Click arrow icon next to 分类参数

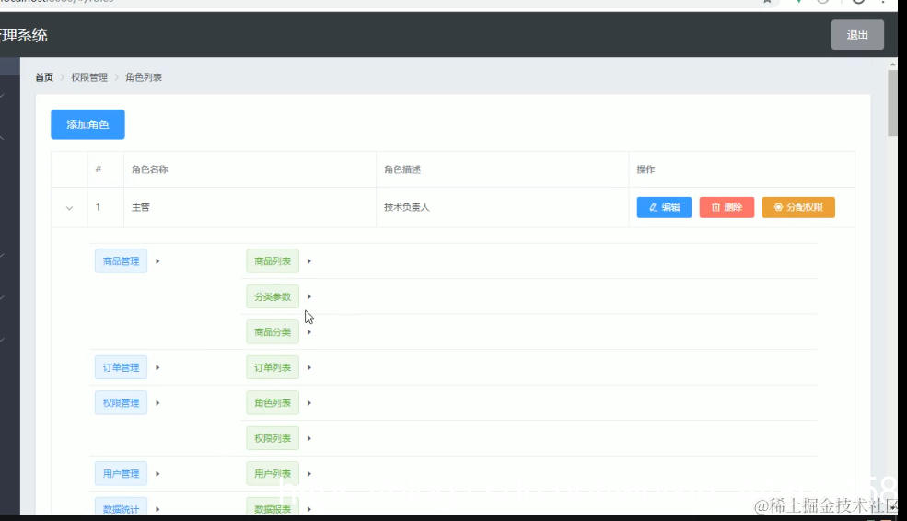pyautogui.click(x=308, y=296)
